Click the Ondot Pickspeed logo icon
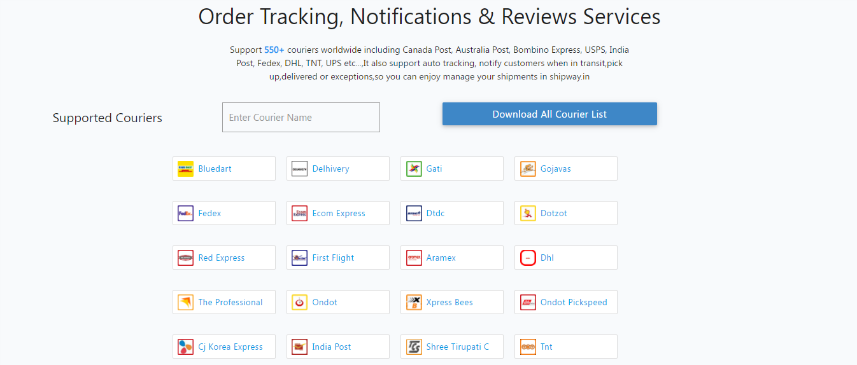The width and height of the screenshot is (857, 365). [x=528, y=302]
